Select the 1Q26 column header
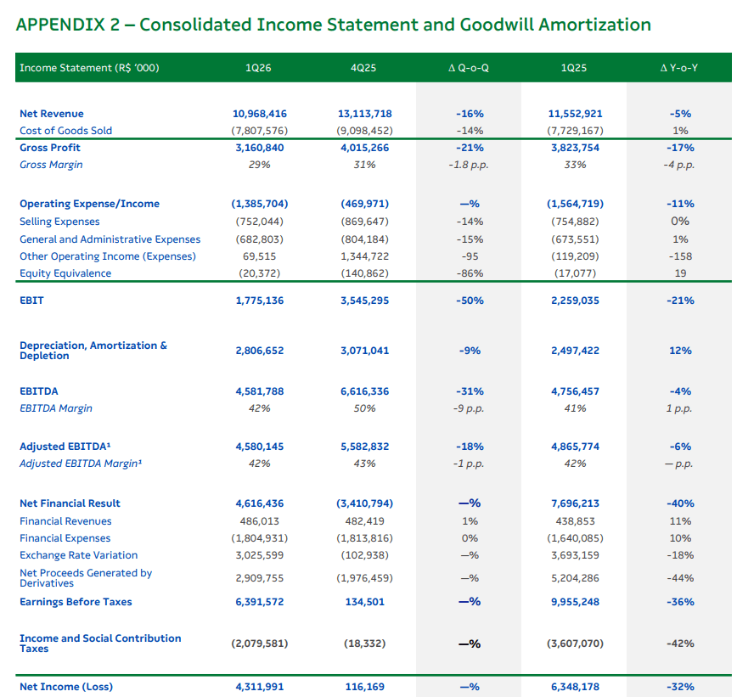This screenshot has height=697, width=737. tap(258, 68)
